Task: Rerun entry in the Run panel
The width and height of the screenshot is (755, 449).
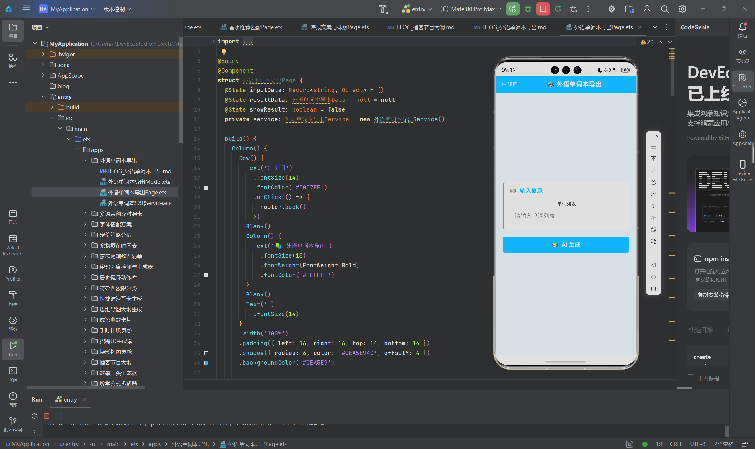Action: coord(35,416)
